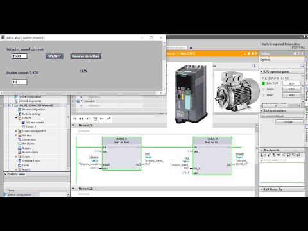Screen dimensions: 308x231
Task: Click close branch icon in ladder toolbar
Action: click(x=108, y=119)
